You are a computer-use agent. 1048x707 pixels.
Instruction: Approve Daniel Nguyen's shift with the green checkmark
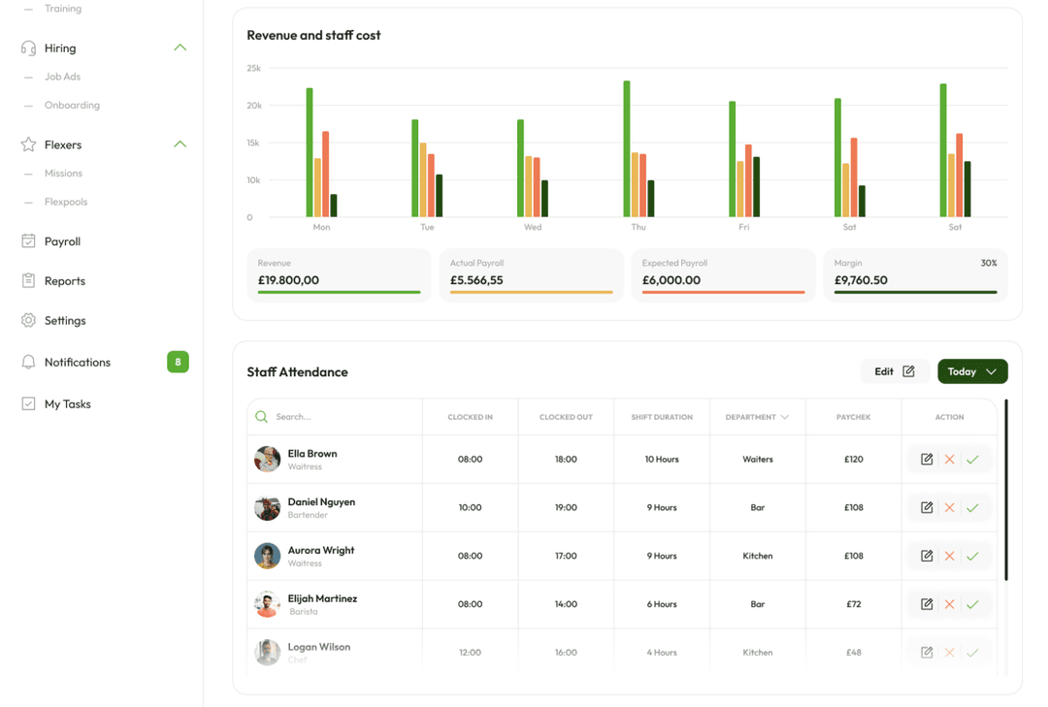972,507
